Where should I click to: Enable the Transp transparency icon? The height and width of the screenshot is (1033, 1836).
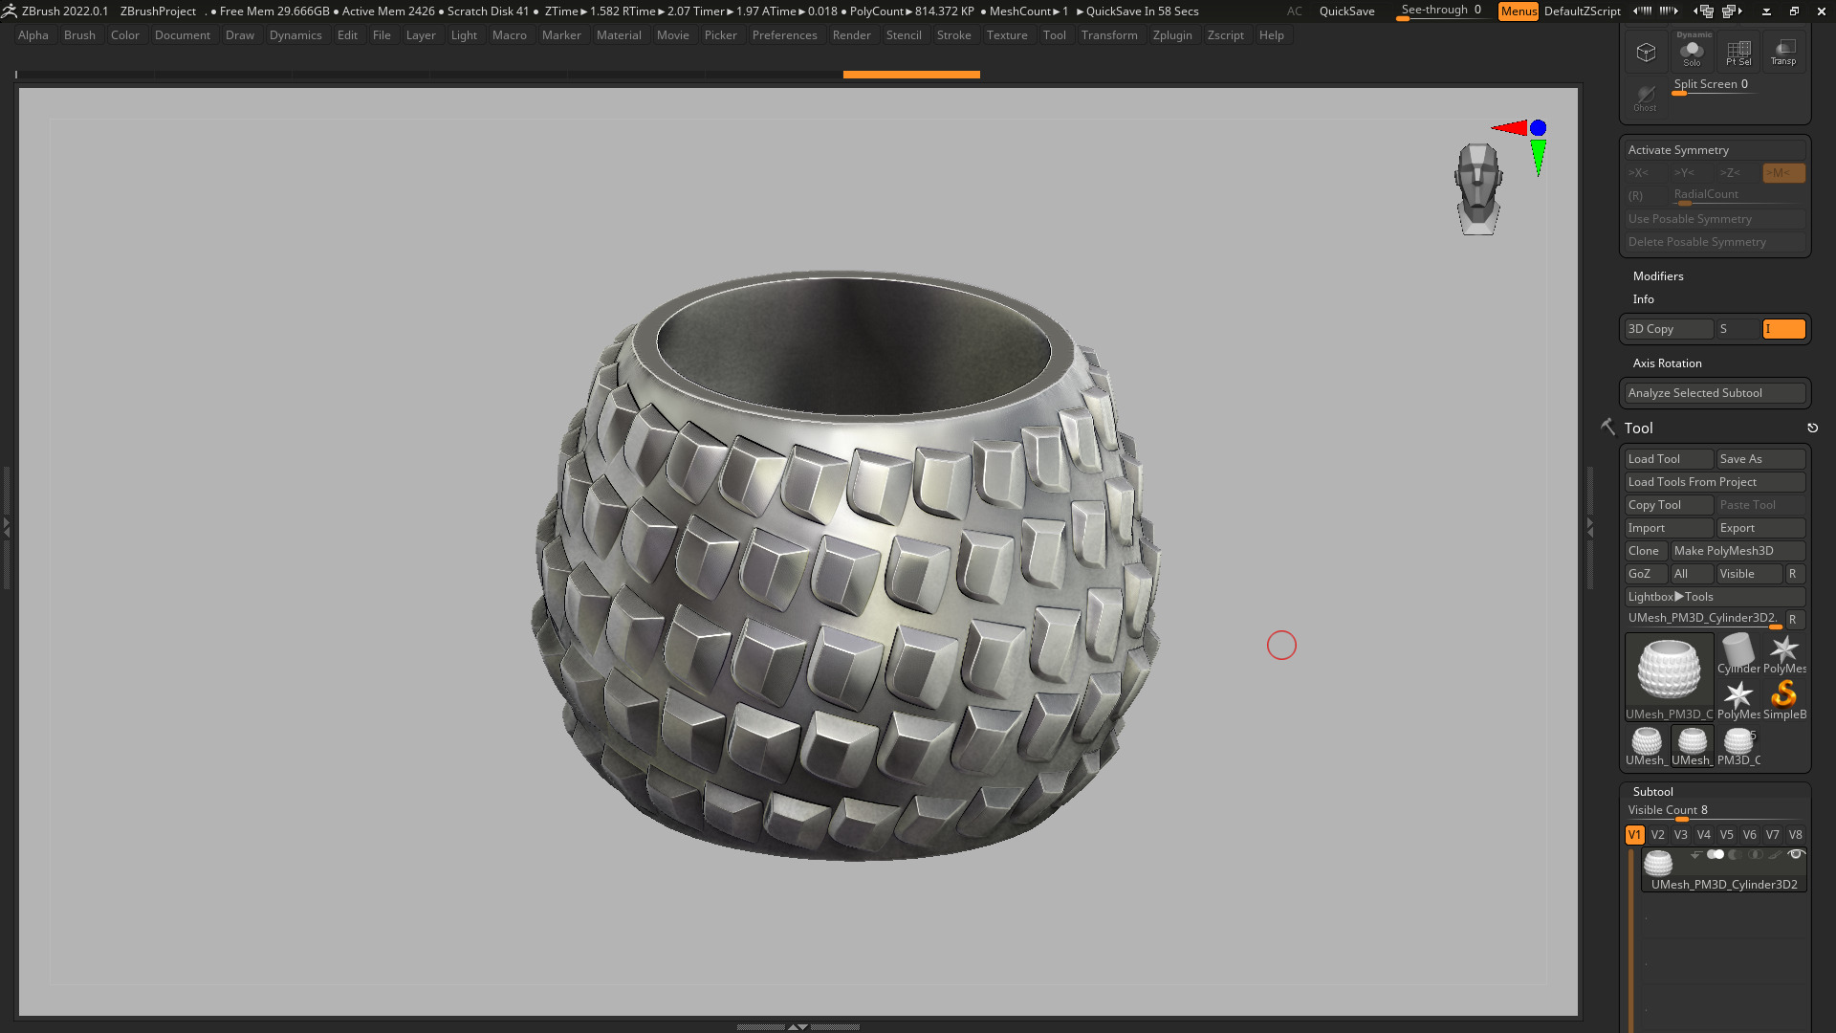pyautogui.click(x=1783, y=50)
